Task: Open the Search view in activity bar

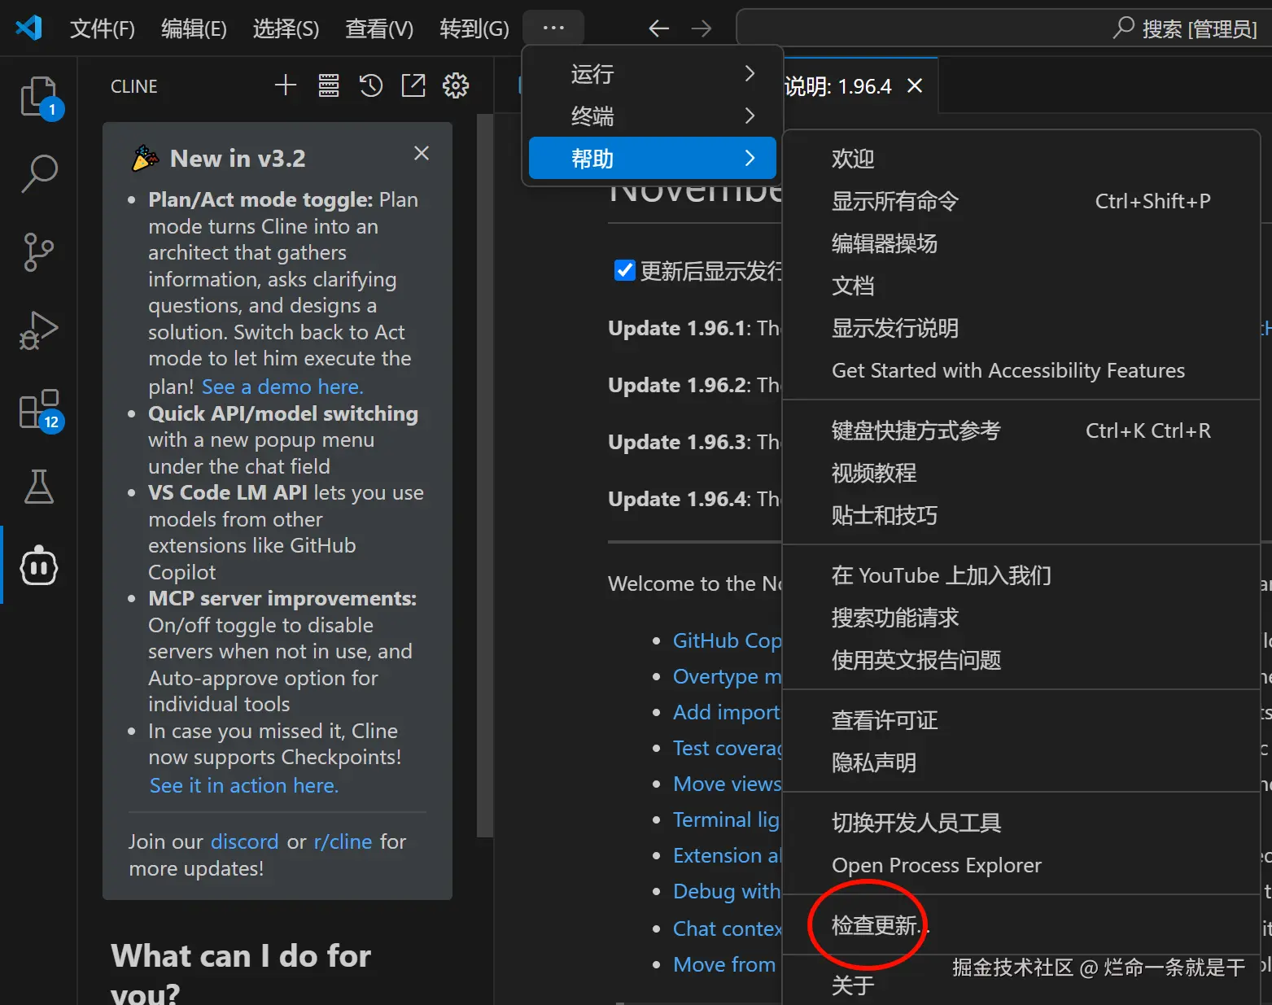Action: (39, 173)
